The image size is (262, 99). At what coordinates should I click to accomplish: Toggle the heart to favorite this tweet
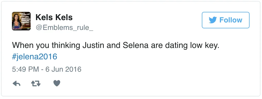coord(57,83)
